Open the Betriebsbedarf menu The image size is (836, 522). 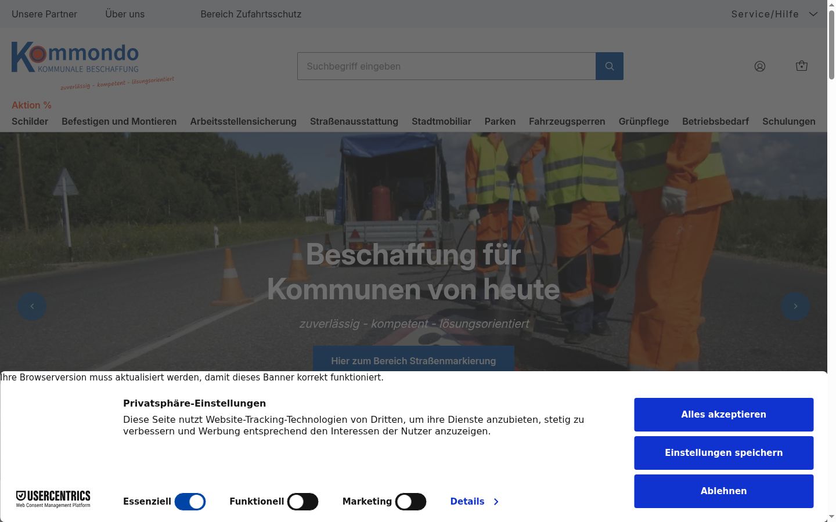(716, 121)
